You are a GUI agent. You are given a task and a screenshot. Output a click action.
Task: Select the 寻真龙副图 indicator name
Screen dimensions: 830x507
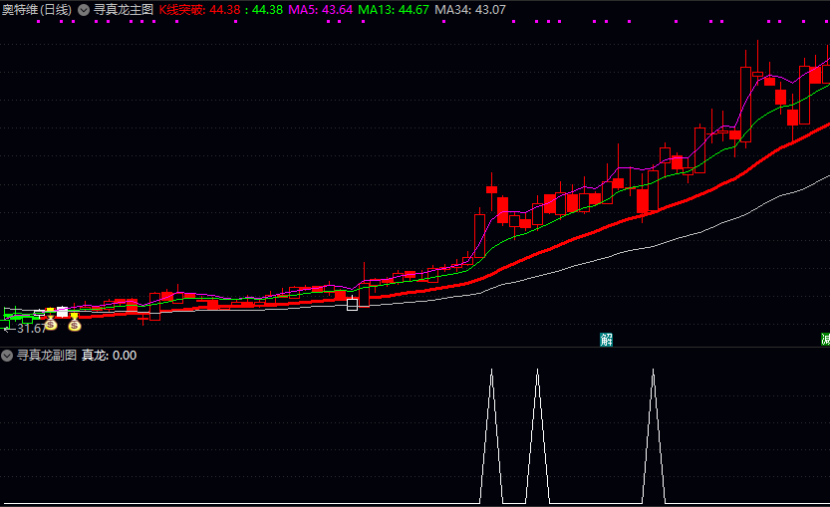click(47, 356)
